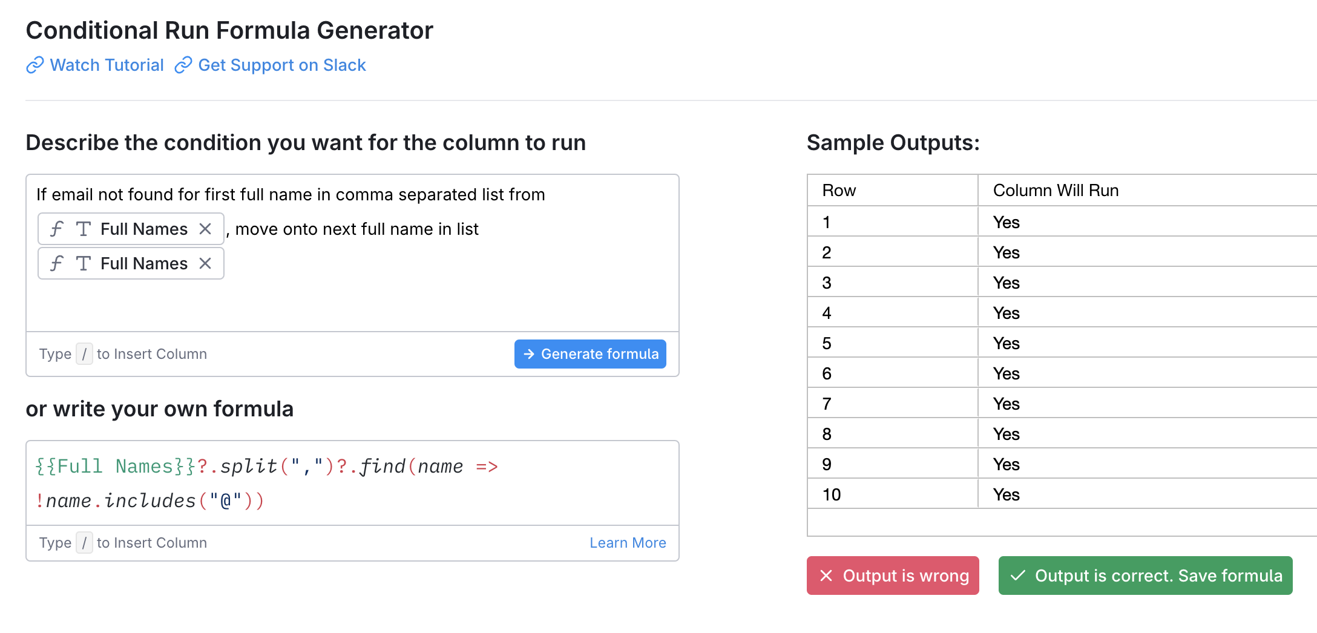
Task: Remove the second Full Names column chip
Action: (205, 263)
